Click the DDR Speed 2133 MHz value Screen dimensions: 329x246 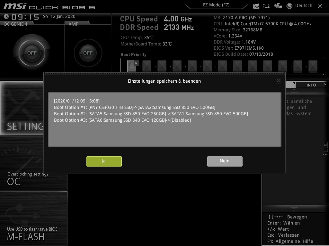tap(179, 28)
